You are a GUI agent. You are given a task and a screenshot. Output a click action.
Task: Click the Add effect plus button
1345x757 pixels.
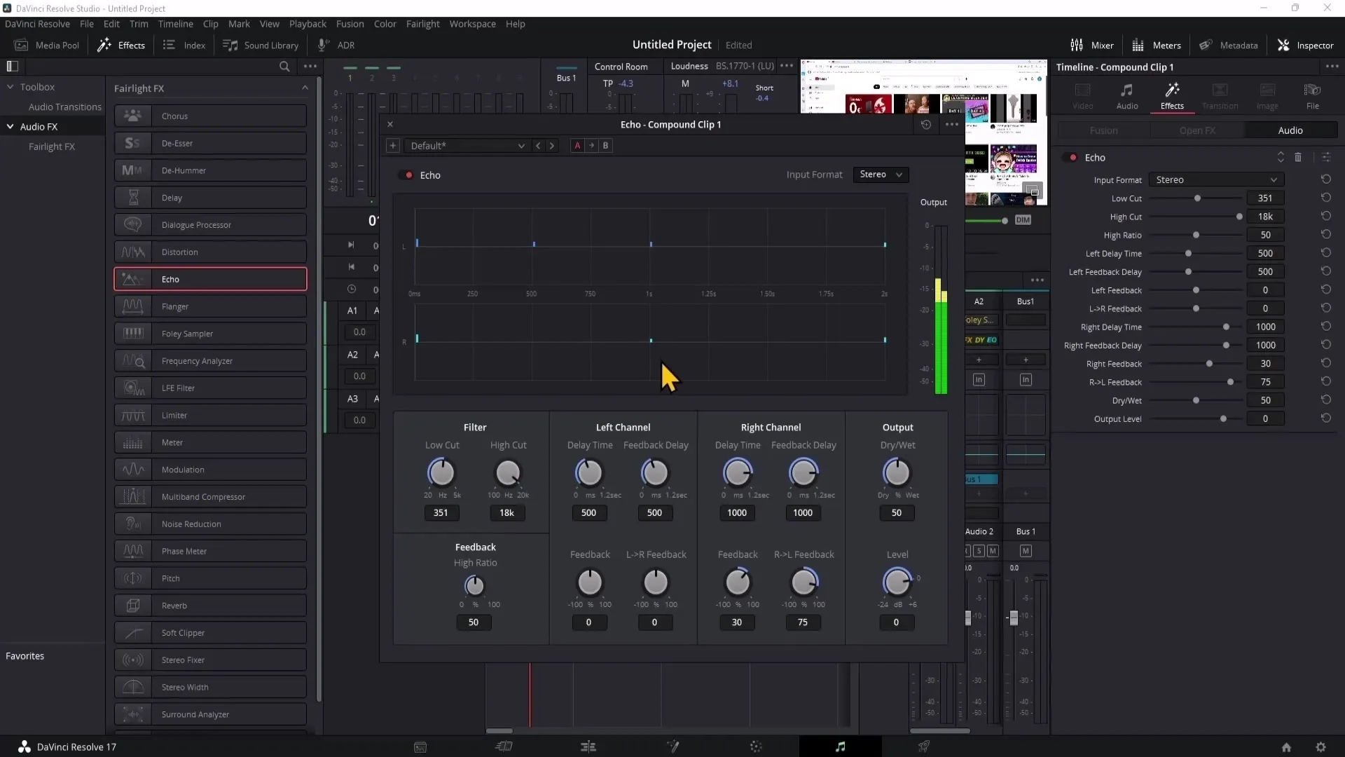[392, 145]
